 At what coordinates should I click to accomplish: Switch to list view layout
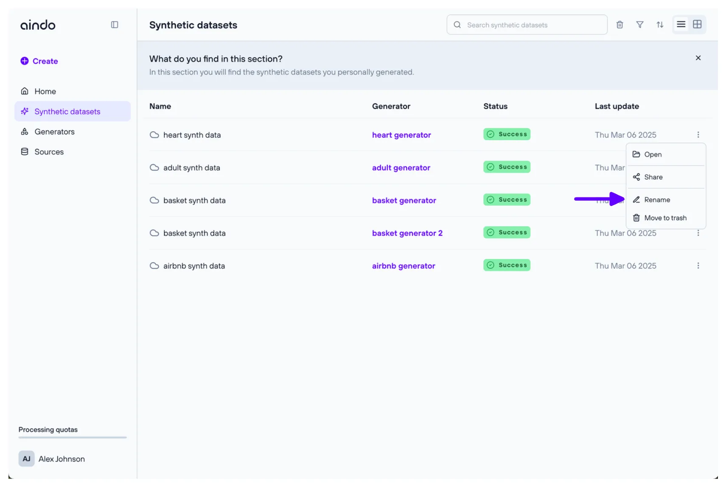681,24
